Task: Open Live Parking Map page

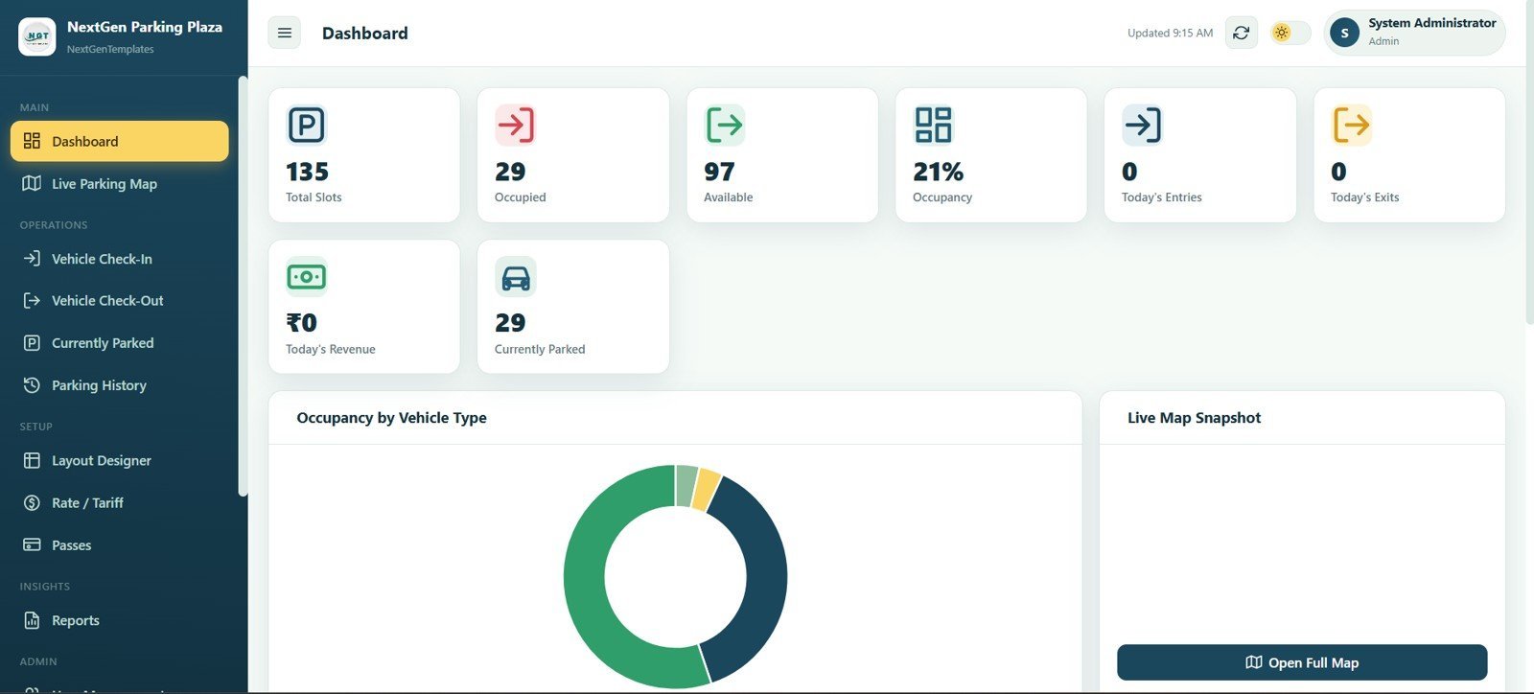Action: click(120, 183)
